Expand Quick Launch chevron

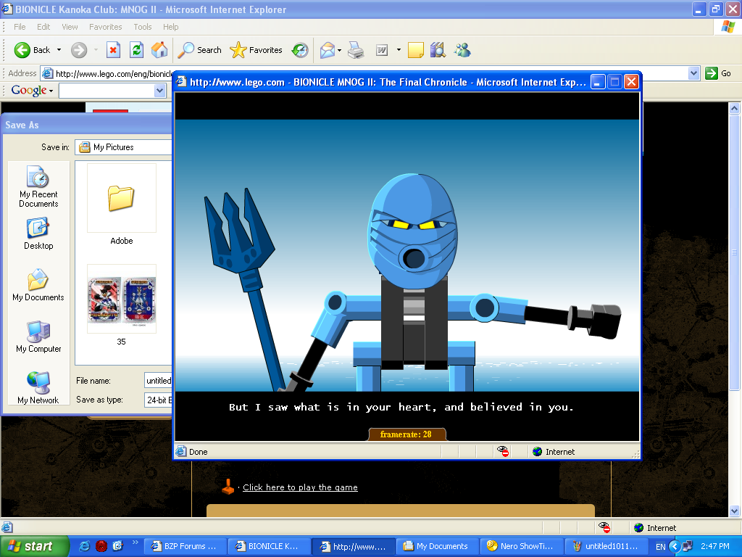coord(135,542)
